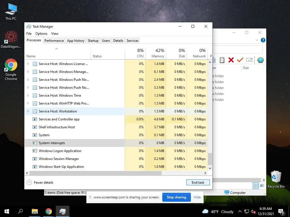290x217 pixels.
Task: Open the DataWagon desktop shortcut
Action: 11,40
